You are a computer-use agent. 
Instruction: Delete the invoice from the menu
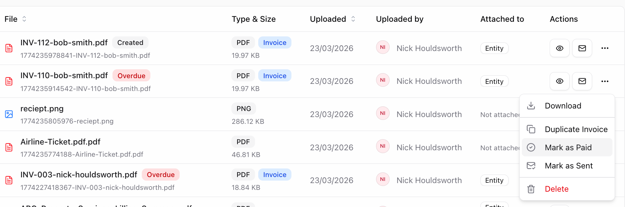(556, 189)
